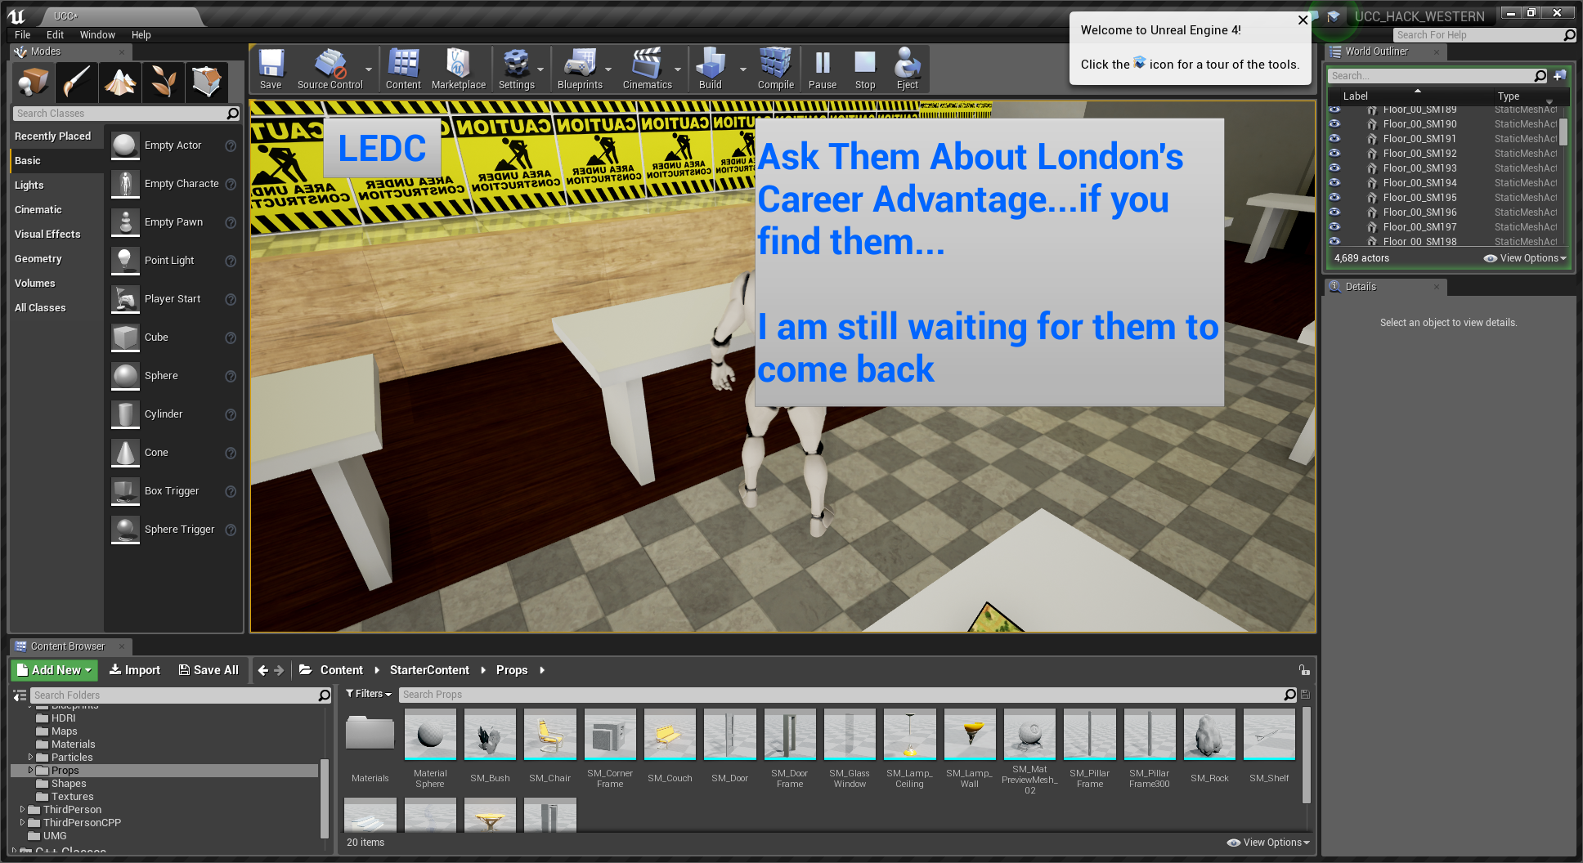
Task: Toggle the Content Browser lock icon
Action: coord(1304,670)
